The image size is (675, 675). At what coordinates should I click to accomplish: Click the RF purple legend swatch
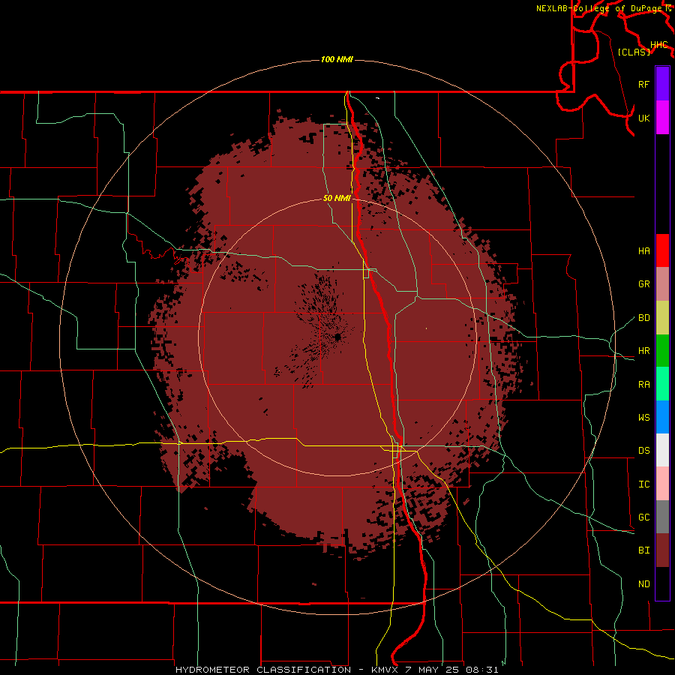point(662,84)
